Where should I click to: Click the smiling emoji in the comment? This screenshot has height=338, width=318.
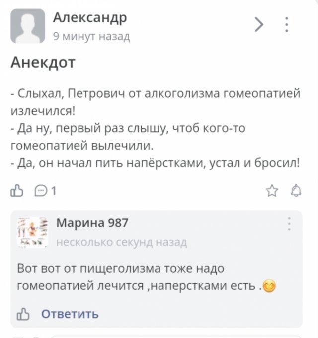tap(270, 286)
